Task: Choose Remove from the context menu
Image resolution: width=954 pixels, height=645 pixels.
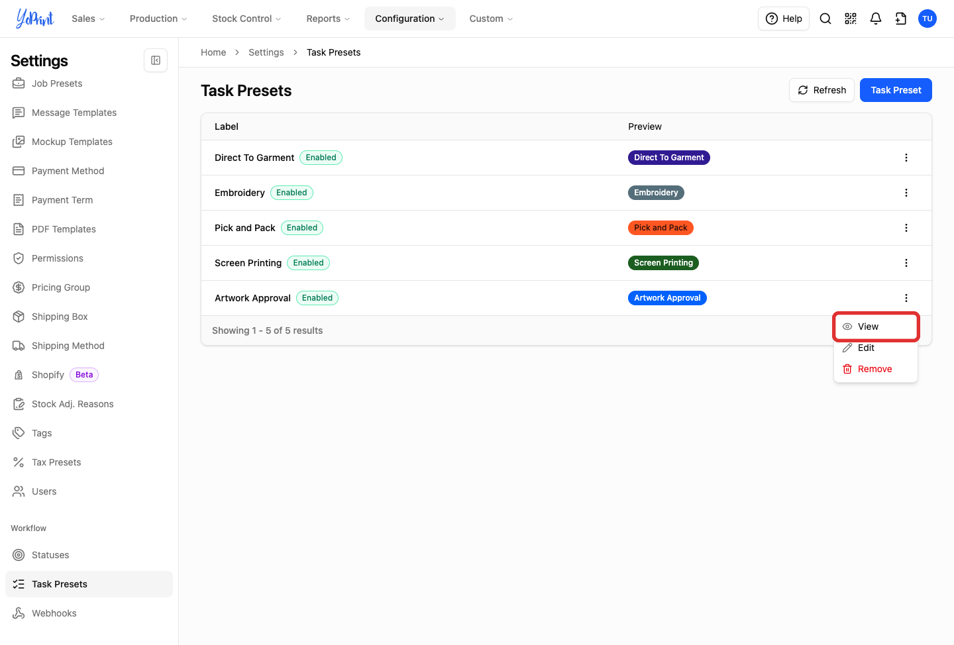Action: point(876,369)
